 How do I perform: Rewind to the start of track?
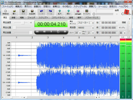37,31
